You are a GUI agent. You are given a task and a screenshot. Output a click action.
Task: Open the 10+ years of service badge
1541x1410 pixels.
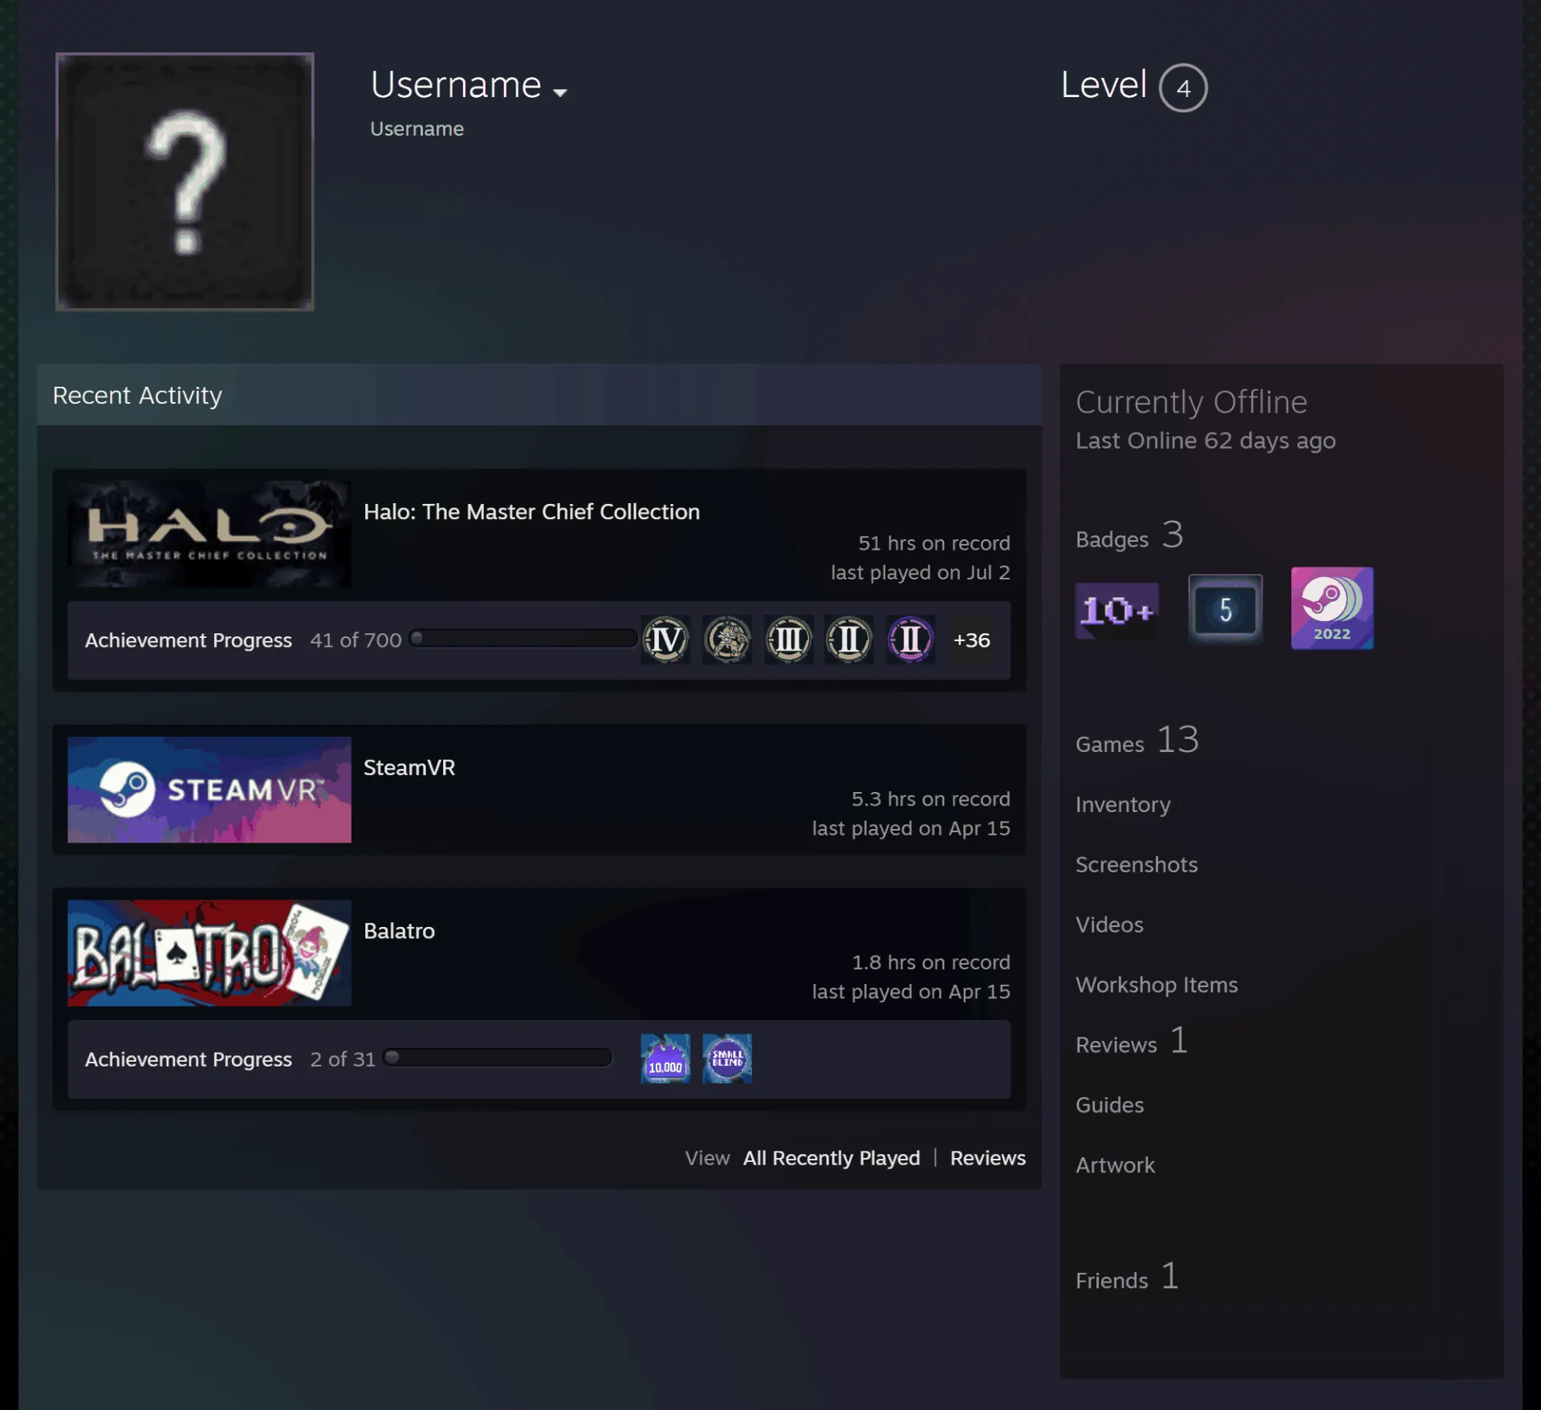pyautogui.click(x=1116, y=610)
